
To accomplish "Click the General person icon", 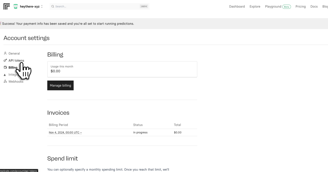I will coord(5,54).
